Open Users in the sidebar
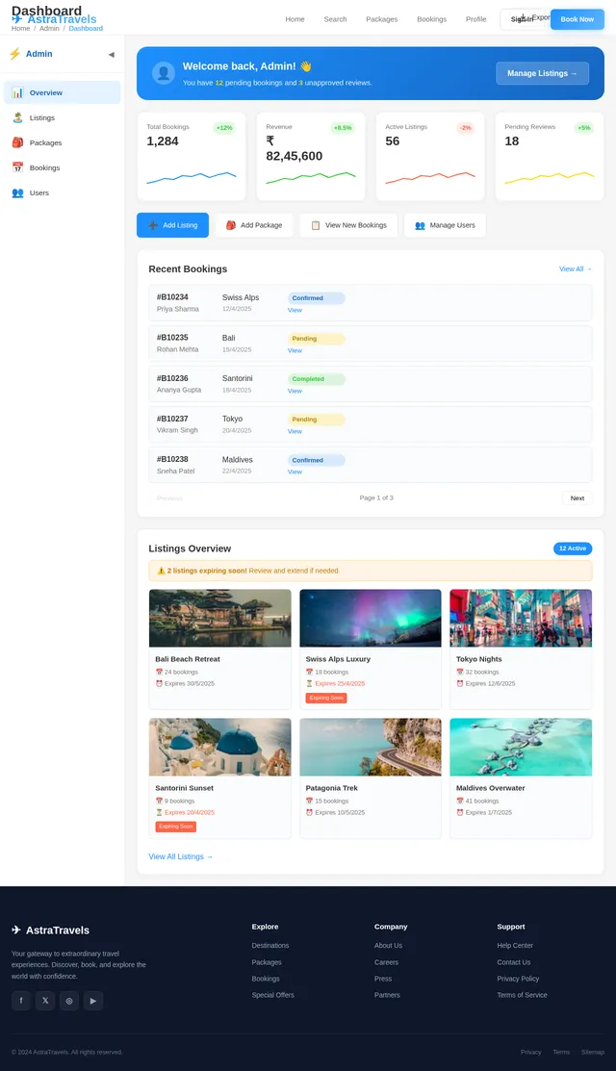616x1071 pixels. tap(63, 192)
